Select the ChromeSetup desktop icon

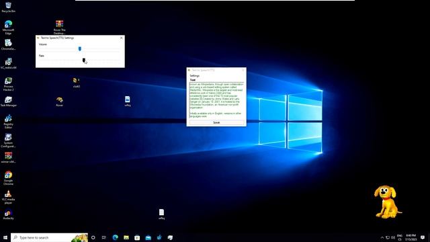(8, 45)
